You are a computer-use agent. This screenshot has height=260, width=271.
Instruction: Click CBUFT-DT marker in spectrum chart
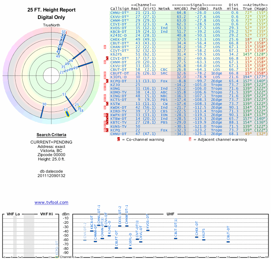(x=116, y=248)
